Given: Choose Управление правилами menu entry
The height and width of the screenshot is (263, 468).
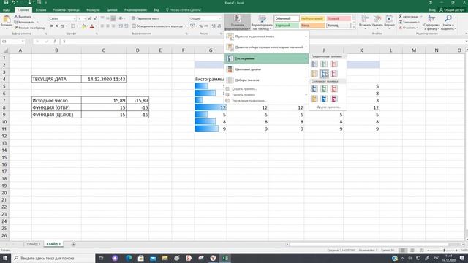Looking at the screenshot, I should 266,101.
